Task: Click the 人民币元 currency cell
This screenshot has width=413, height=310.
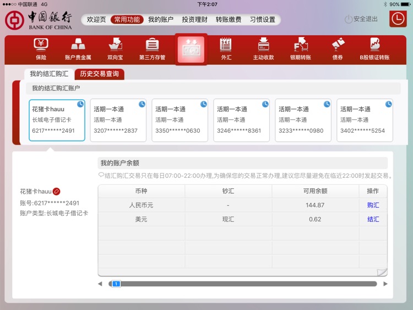Action: (141, 205)
